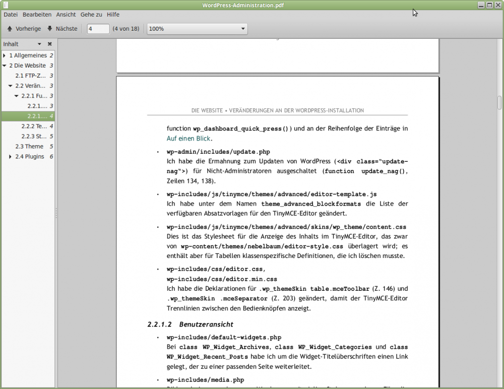The height and width of the screenshot is (389, 504).
Task: Click the path ending in 'editor-template.js'
Action: [x=272, y=194]
